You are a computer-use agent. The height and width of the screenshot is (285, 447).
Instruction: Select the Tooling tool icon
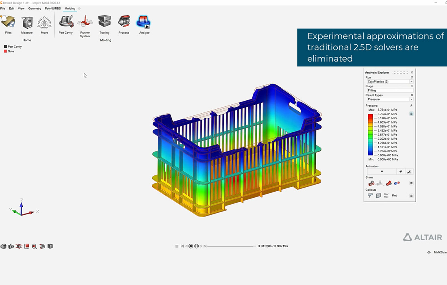[x=104, y=22]
